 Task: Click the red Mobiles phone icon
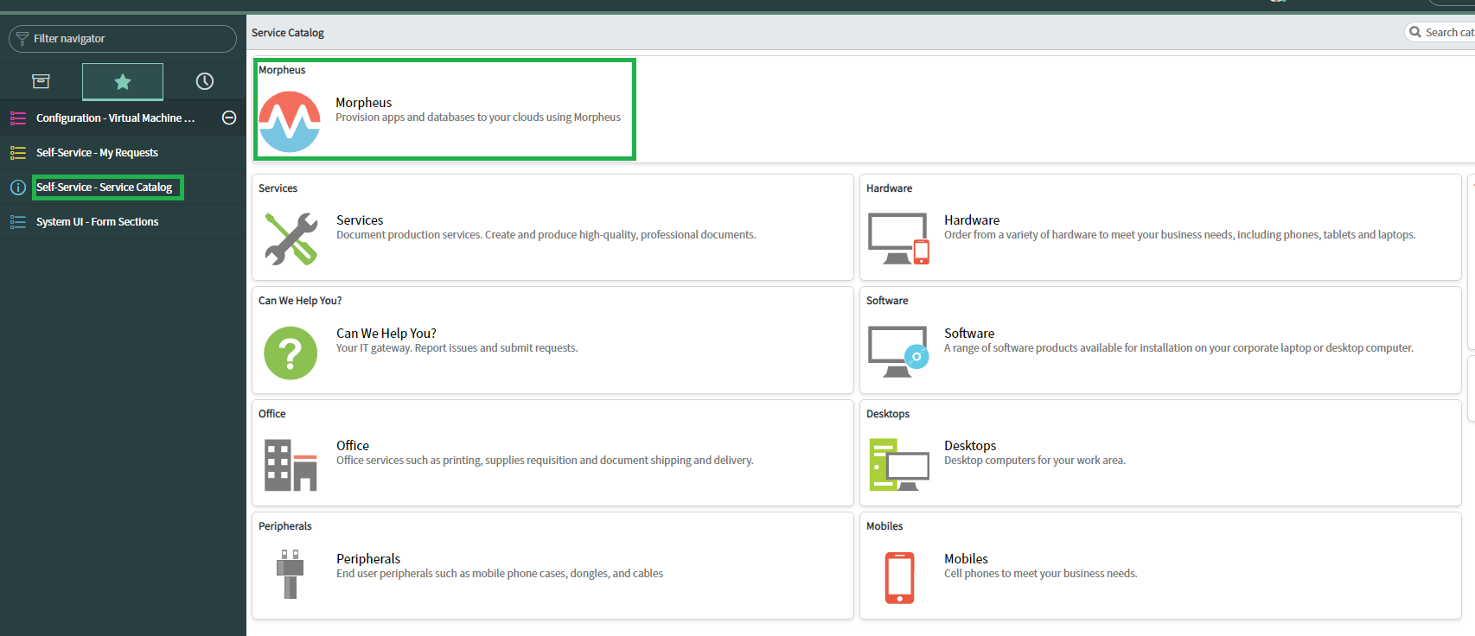(x=899, y=578)
